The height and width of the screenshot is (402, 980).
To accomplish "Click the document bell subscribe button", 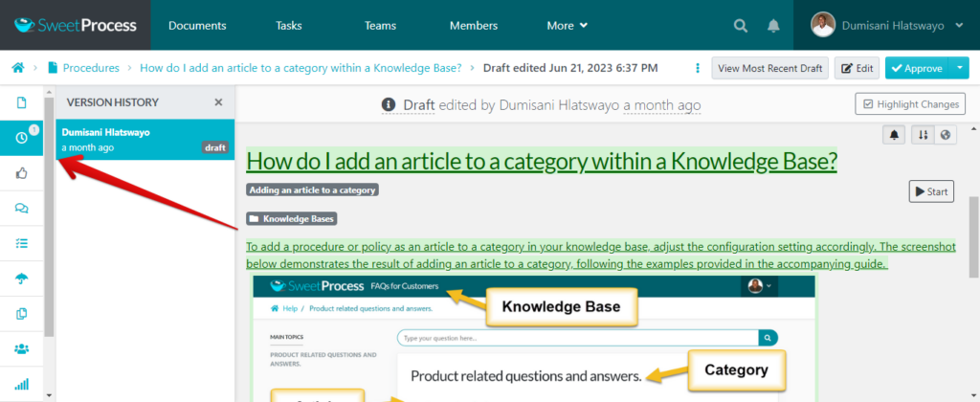I will (x=895, y=135).
